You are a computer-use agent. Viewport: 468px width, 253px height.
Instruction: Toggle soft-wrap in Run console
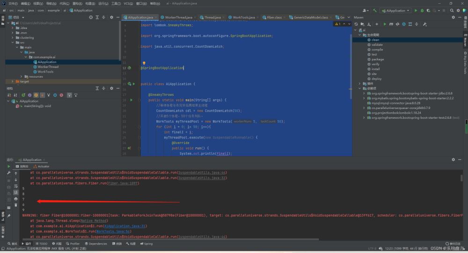(x=16, y=186)
